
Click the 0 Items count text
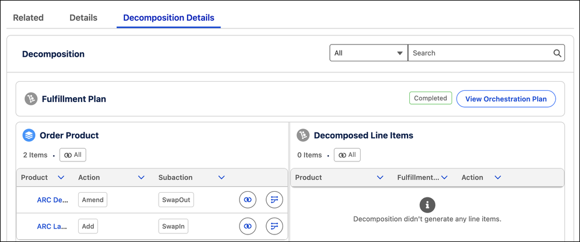(x=309, y=155)
